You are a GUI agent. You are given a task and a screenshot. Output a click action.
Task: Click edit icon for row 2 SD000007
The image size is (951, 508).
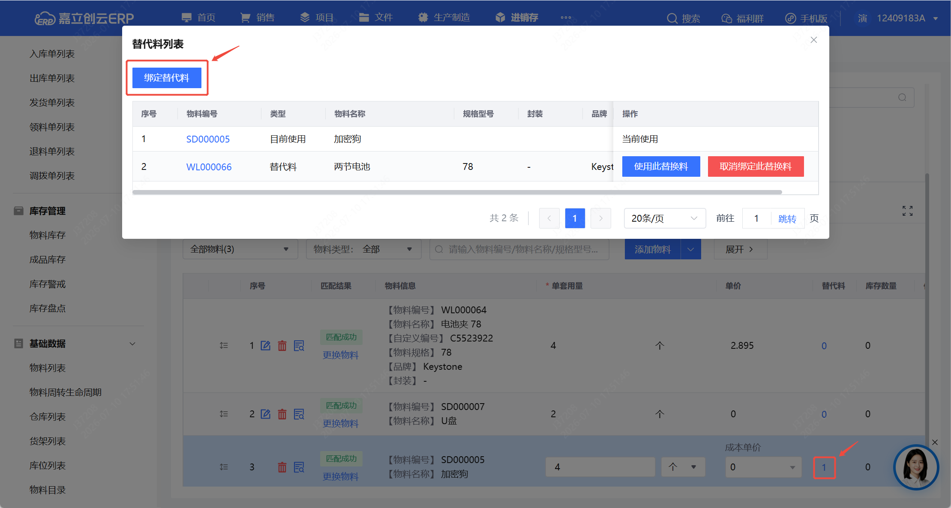pyautogui.click(x=266, y=414)
